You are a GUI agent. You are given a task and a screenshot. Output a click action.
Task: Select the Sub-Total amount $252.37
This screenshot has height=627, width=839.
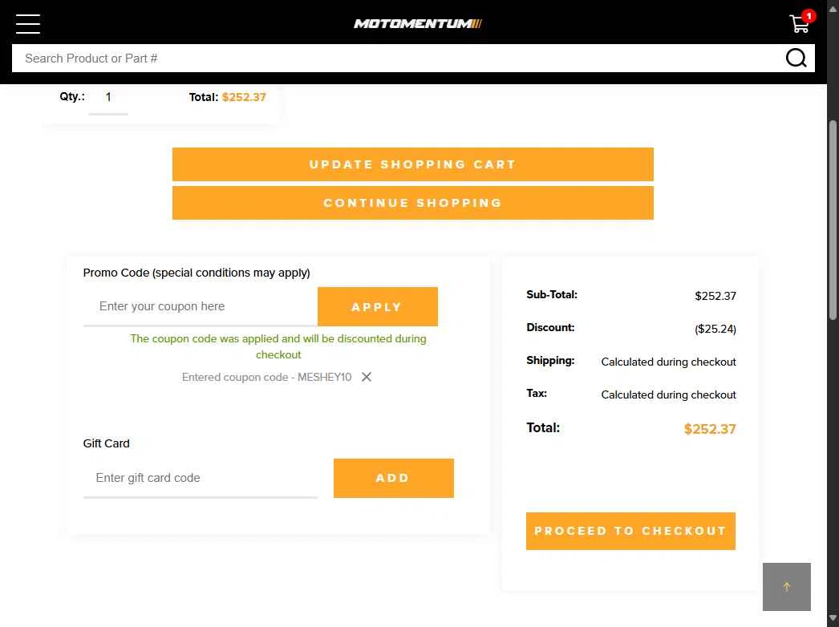click(x=715, y=296)
